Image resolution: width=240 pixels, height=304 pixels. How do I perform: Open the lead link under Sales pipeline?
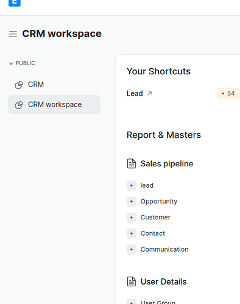[147, 185]
